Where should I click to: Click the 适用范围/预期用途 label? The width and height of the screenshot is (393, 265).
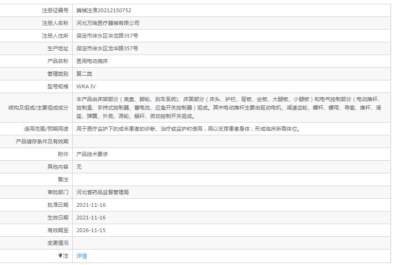pyautogui.click(x=46, y=129)
